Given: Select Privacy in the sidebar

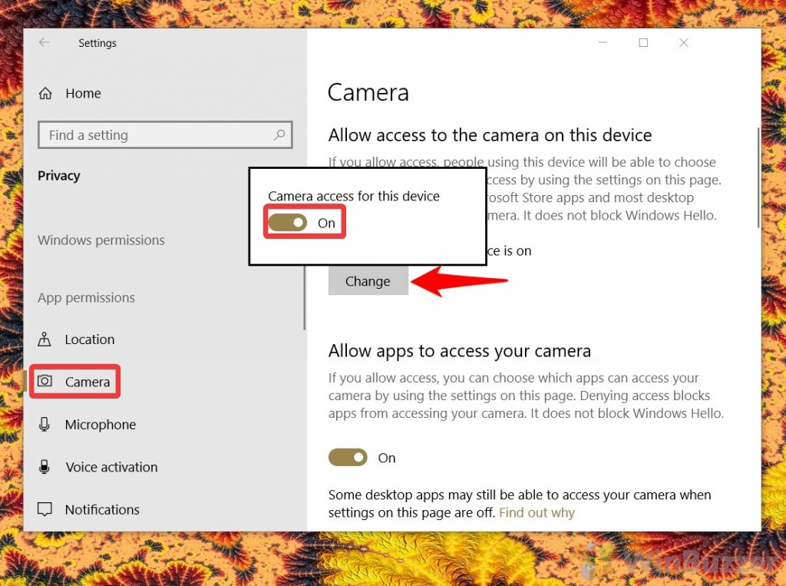Looking at the screenshot, I should click(x=59, y=175).
